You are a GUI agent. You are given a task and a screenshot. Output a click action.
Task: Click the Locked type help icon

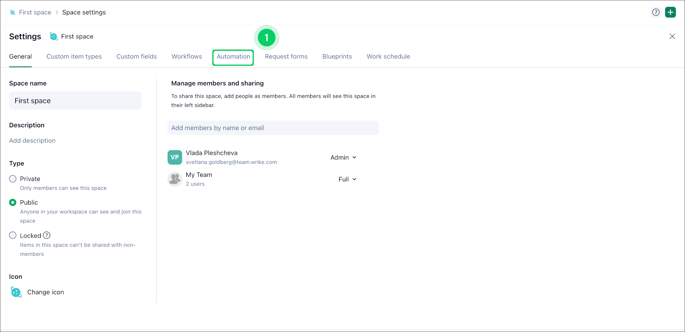point(47,235)
